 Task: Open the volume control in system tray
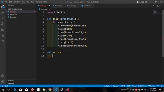pyautogui.click(x=145, y=90)
